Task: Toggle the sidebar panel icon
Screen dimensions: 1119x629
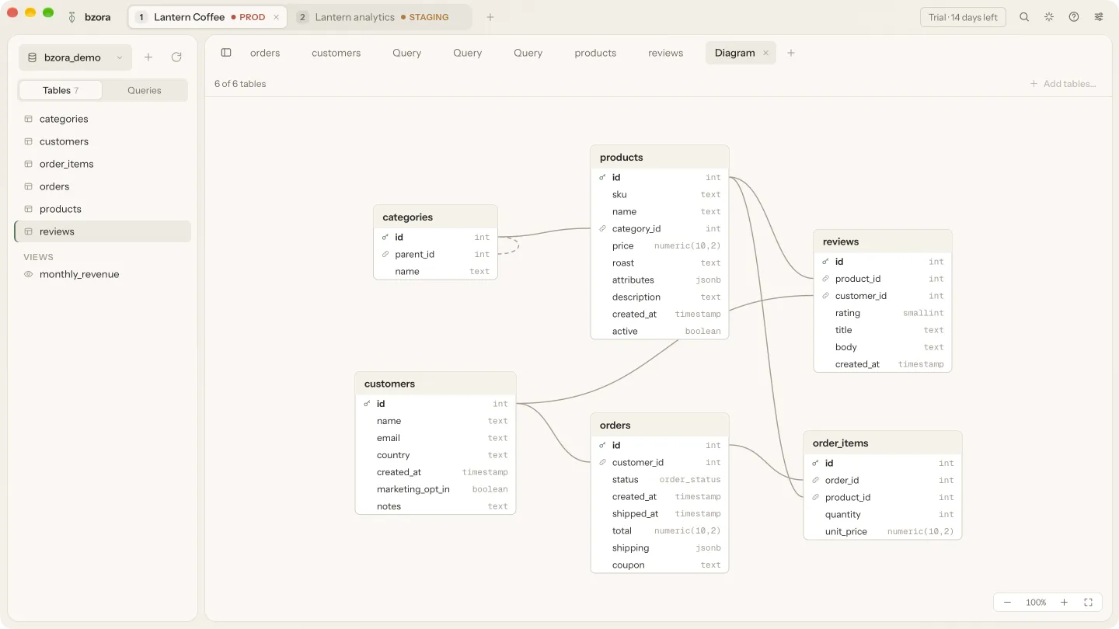Action: click(226, 53)
